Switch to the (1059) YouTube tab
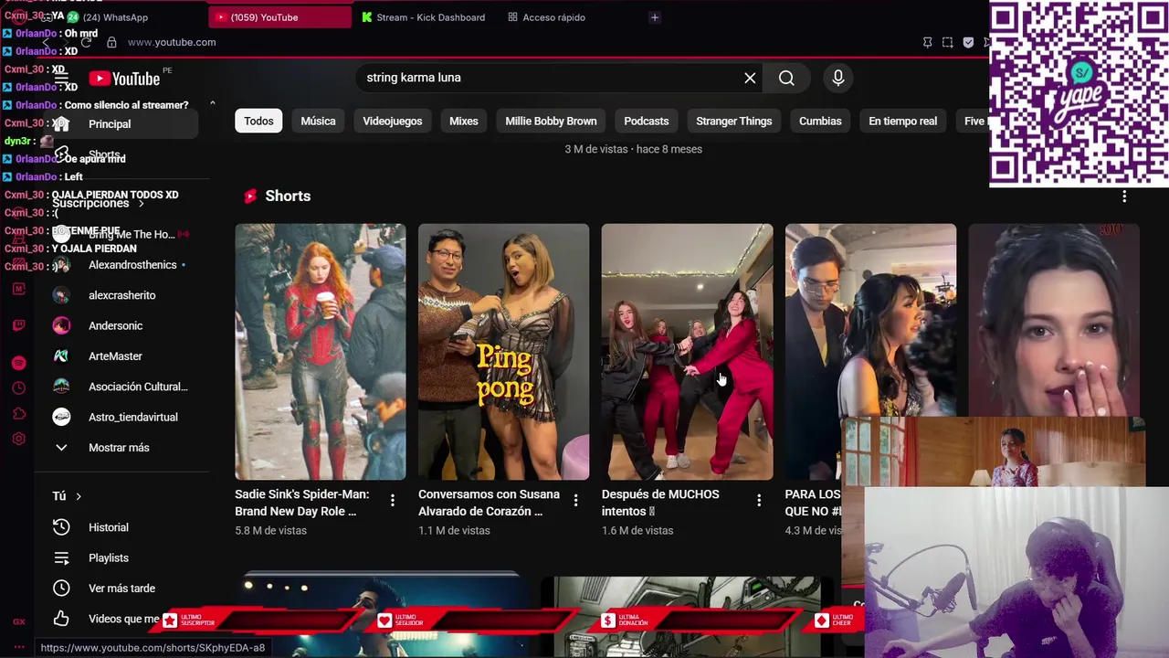The height and width of the screenshot is (658, 1169). [279, 17]
